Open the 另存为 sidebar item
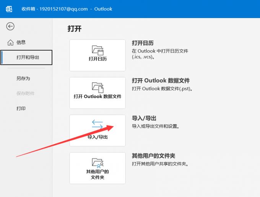 point(23,79)
